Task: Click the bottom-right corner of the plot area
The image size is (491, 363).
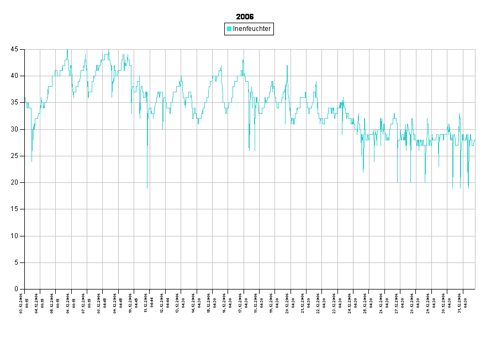Action: pyautogui.click(x=475, y=288)
